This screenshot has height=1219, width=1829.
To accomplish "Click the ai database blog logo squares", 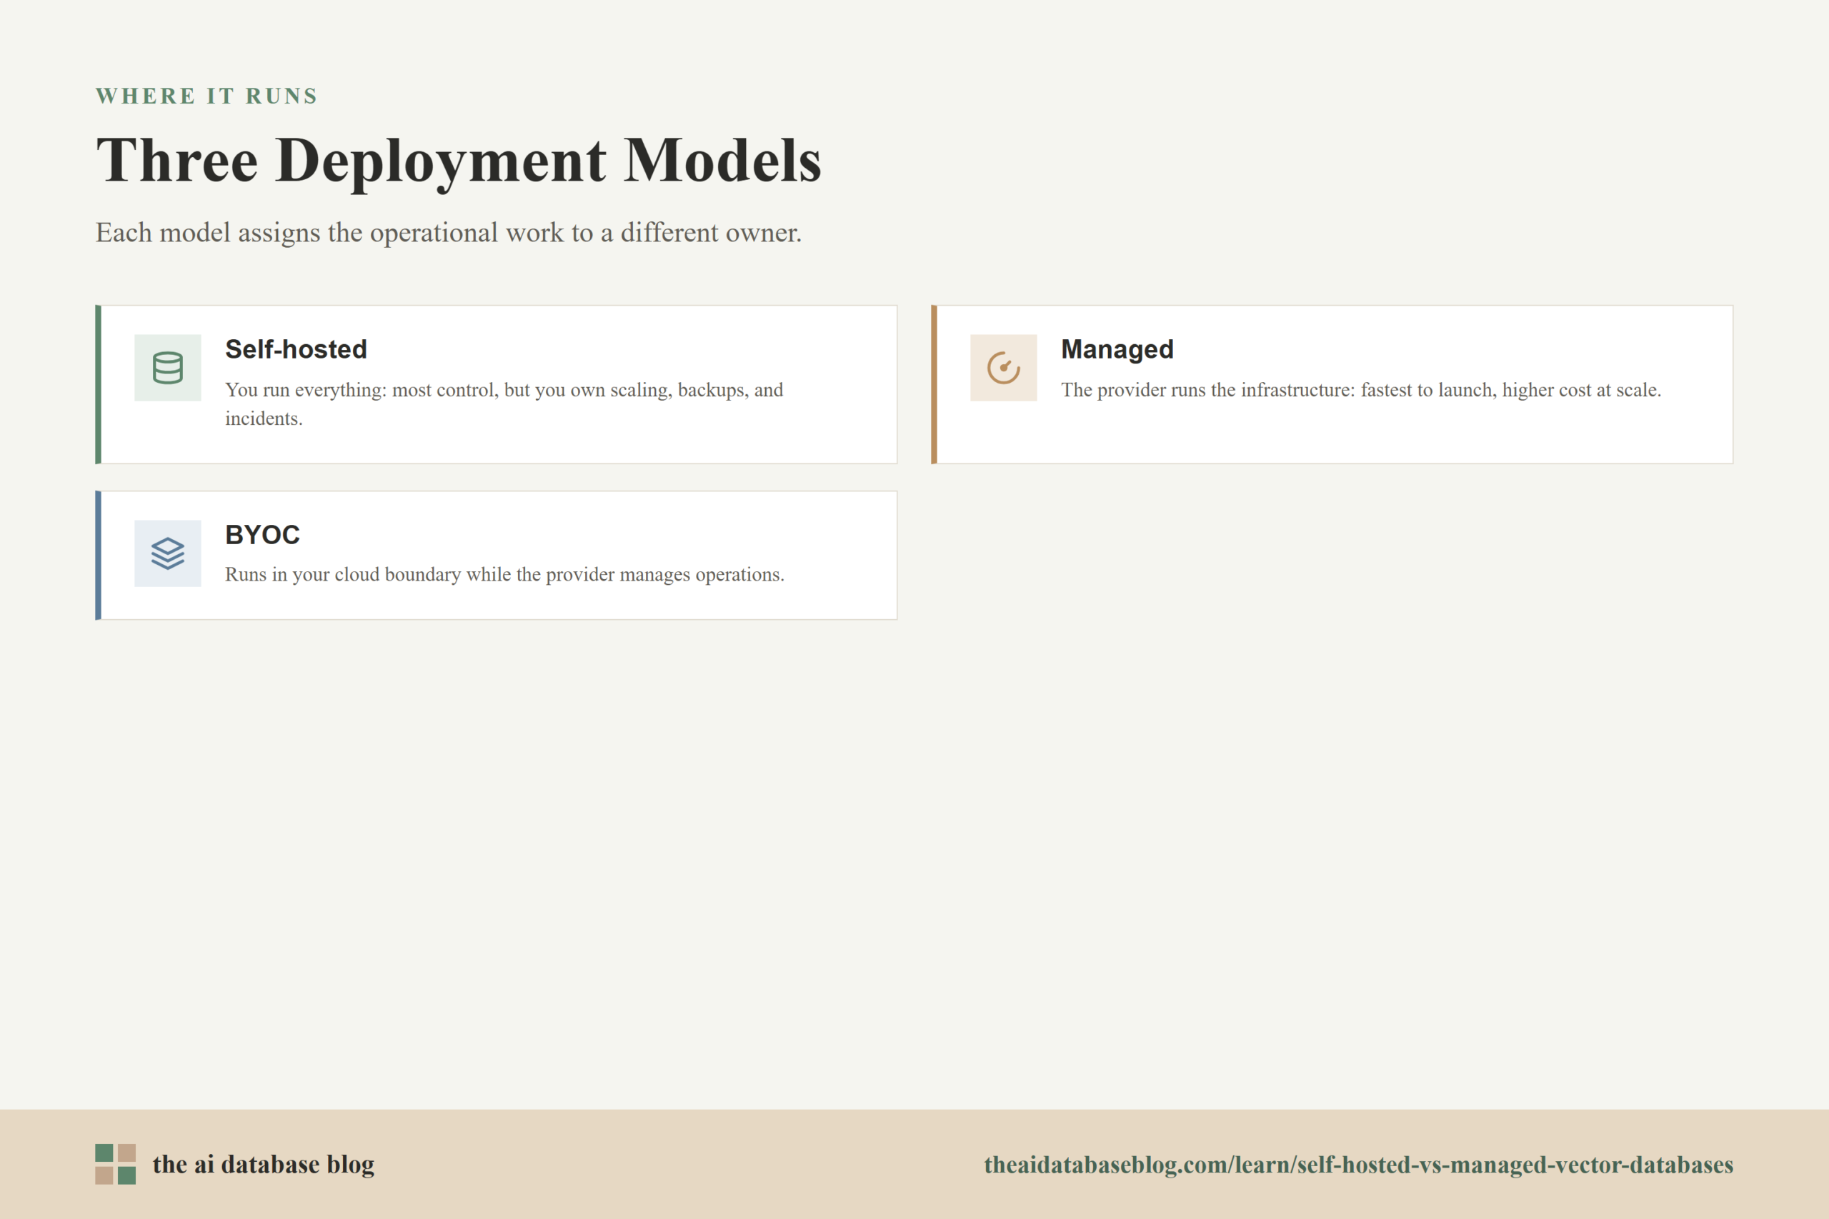I will click(115, 1164).
